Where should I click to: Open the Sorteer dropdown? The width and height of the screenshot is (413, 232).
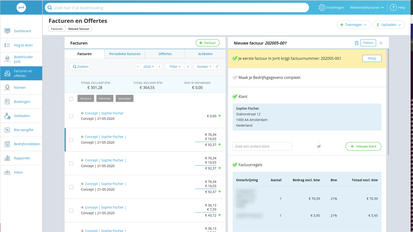204,66
